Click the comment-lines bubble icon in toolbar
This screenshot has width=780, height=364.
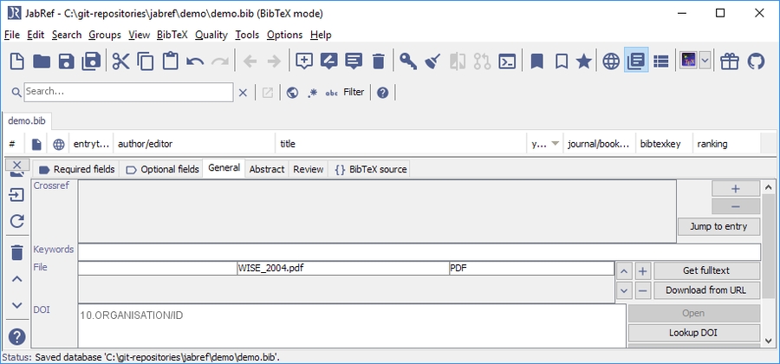point(354,62)
